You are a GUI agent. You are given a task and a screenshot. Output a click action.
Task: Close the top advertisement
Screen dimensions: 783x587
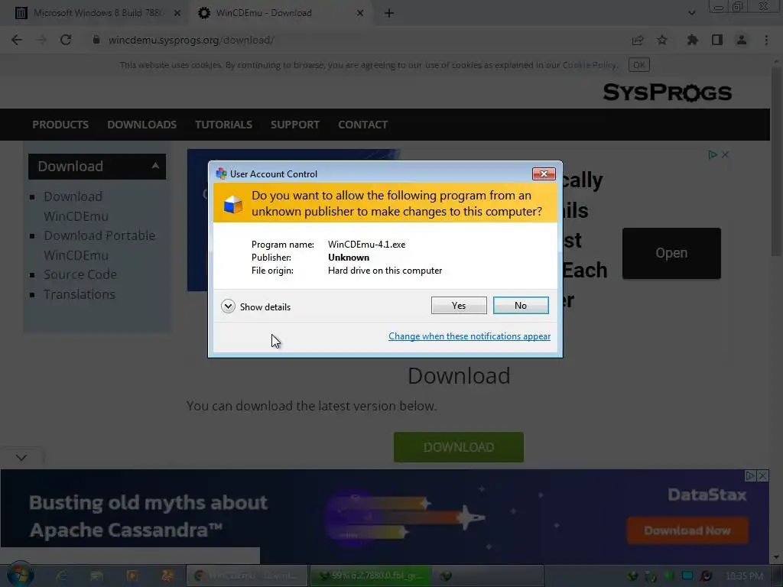point(725,154)
